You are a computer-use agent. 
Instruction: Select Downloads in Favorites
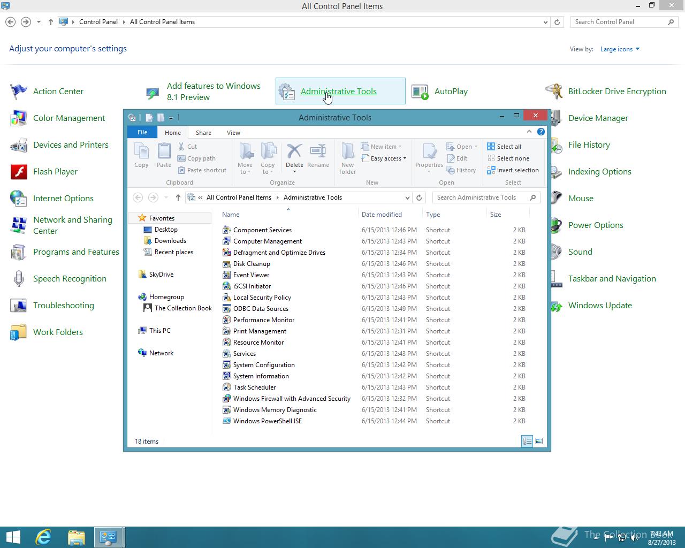point(170,241)
